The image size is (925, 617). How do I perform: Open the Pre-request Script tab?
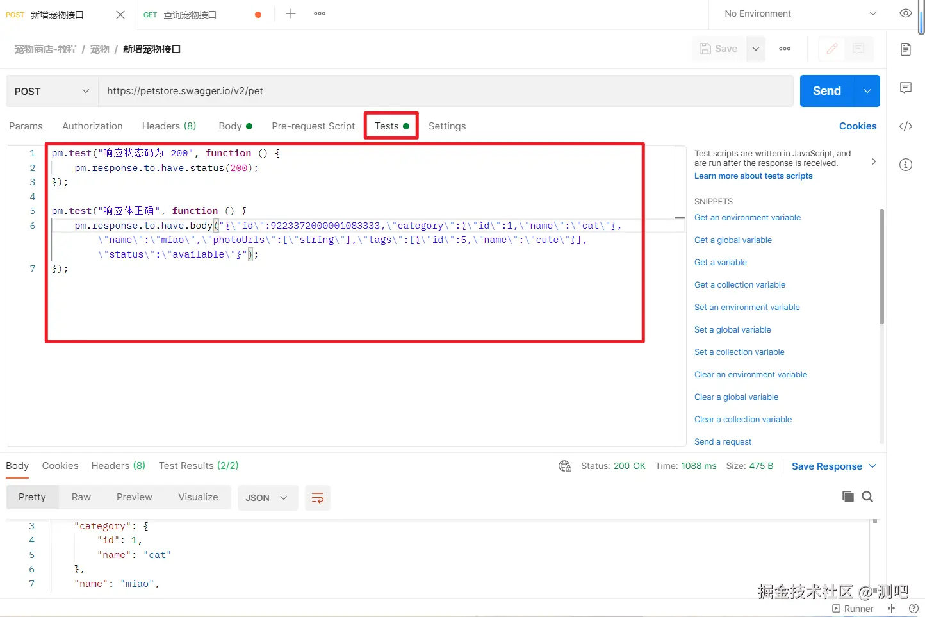pyautogui.click(x=313, y=126)
